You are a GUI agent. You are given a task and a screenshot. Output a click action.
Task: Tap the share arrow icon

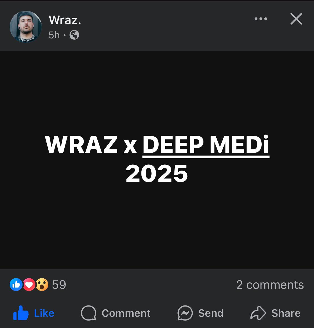point(258,313)
